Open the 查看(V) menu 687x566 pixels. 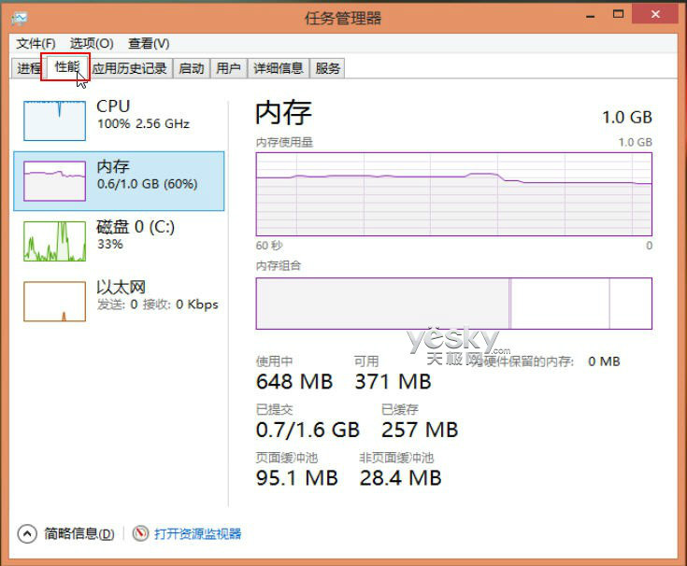(x=149, y=43)
